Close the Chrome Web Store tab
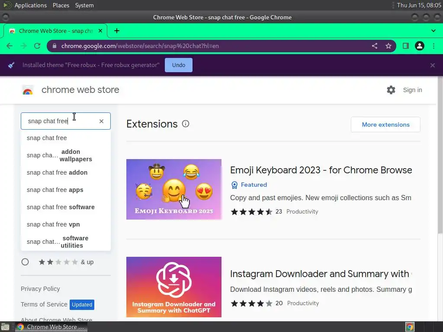 click(100, 31)
